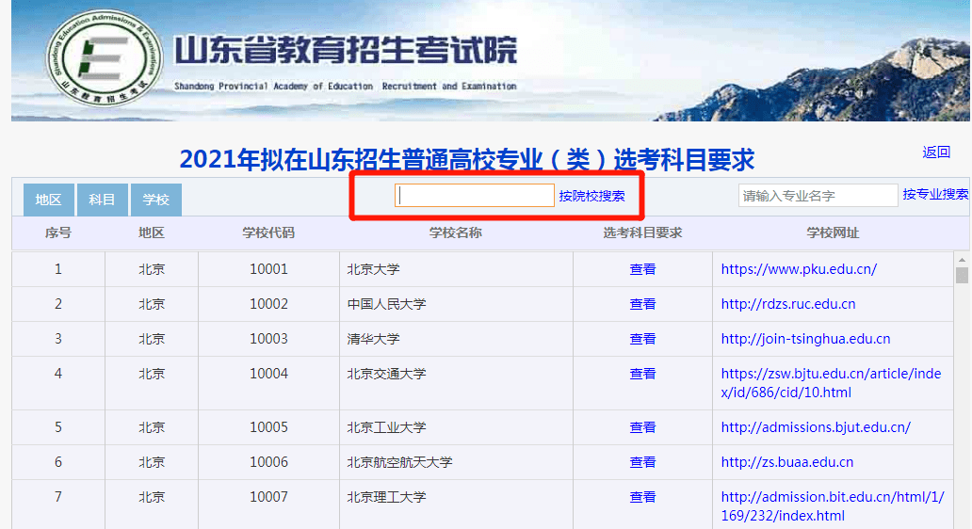Select the 地区 filter tab

tap(48, 200)
